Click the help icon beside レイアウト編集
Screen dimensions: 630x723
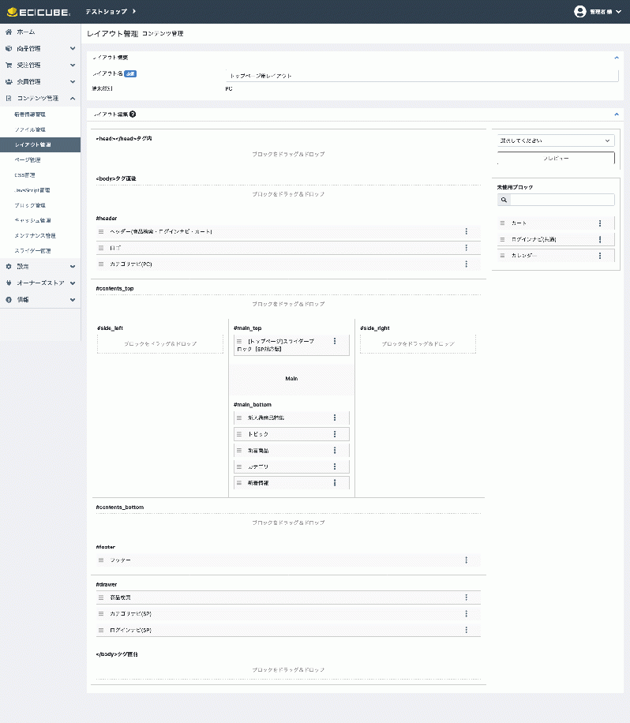[133, 114]
